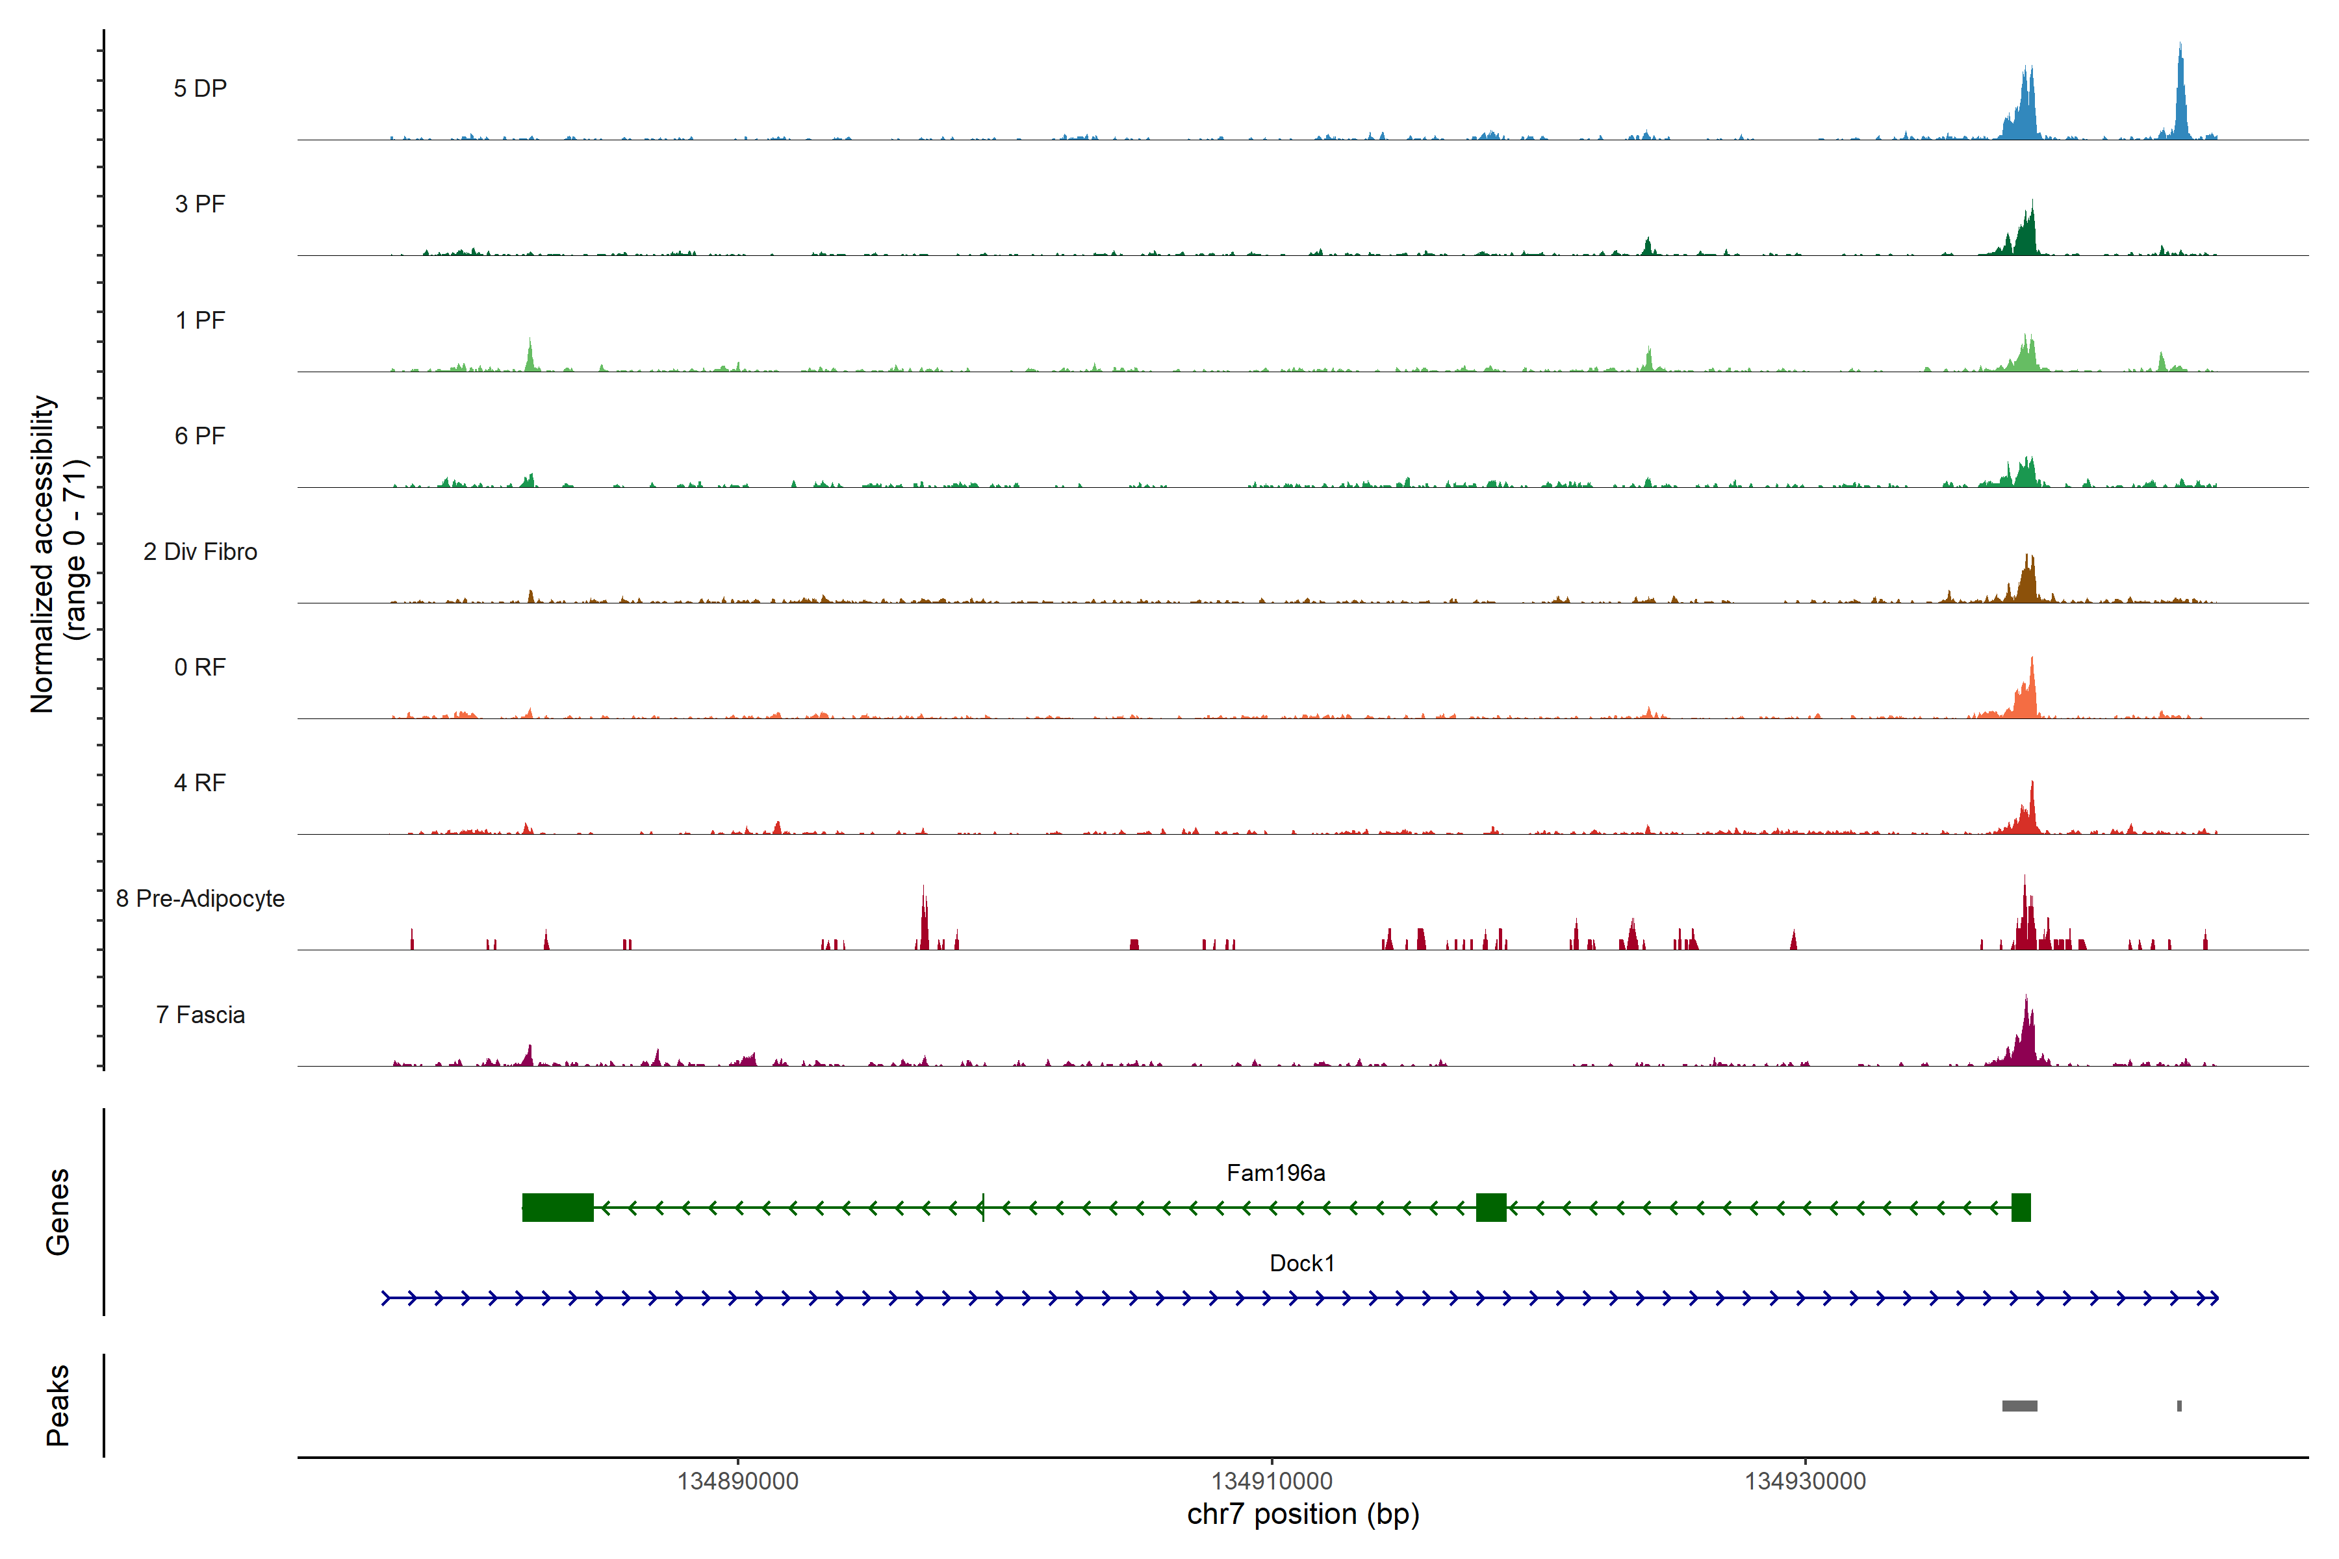Click the 0 RF track label
The height and width of the screenshot is (1559, 2339).
(x=200, y=667)
